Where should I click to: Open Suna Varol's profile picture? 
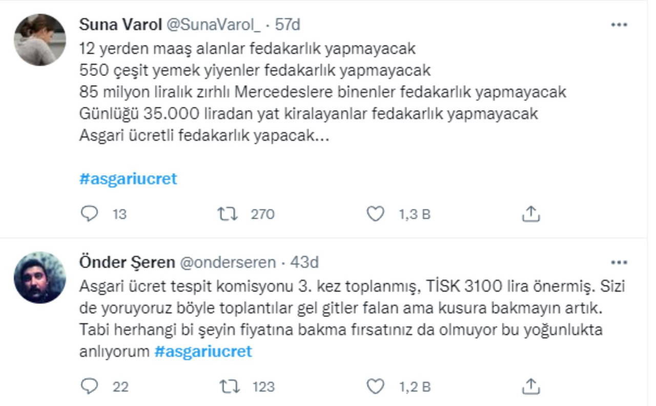point(39,39)
